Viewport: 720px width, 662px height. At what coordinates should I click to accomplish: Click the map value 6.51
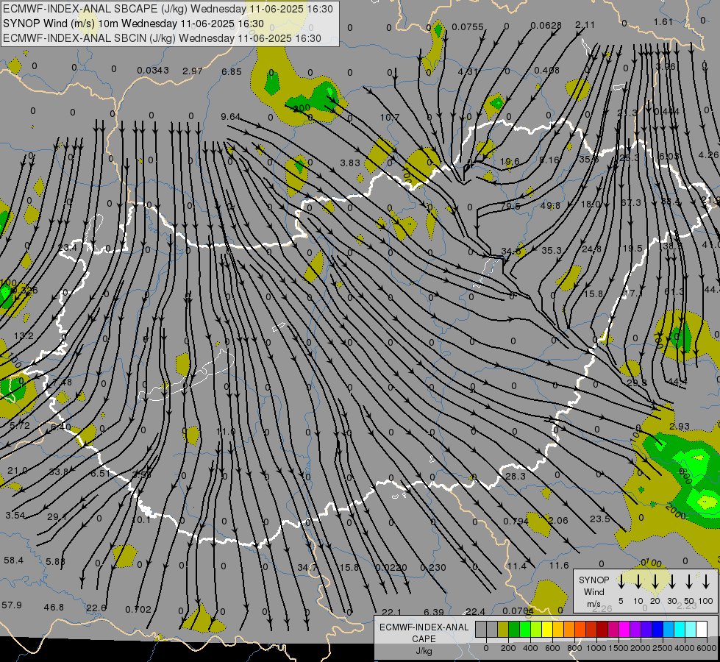(x=100, y=473)
